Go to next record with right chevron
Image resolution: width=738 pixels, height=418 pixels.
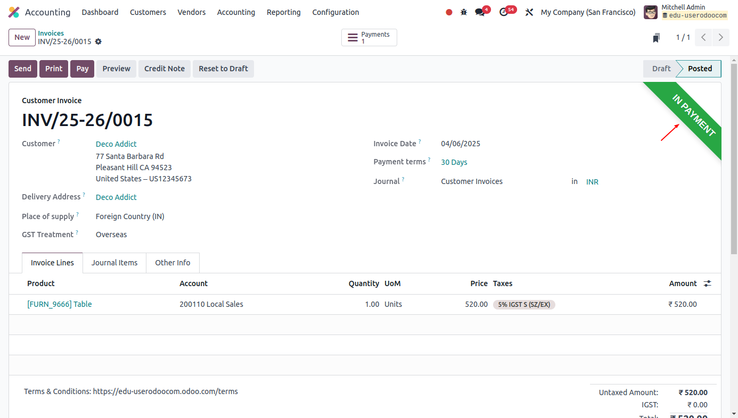pos(721,37)
